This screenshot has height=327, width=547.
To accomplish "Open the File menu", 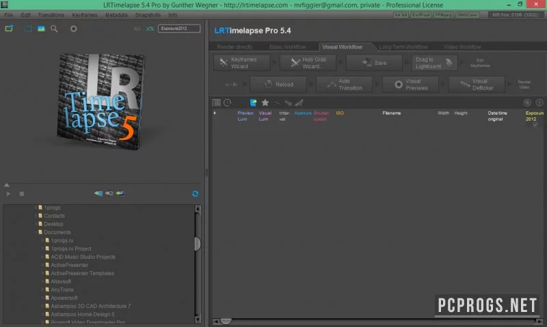I will (8, 15).
